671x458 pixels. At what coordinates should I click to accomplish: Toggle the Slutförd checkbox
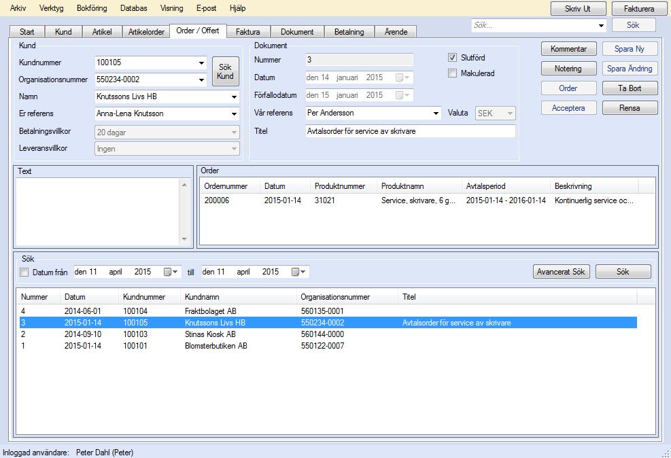click(x=452, y=57)
